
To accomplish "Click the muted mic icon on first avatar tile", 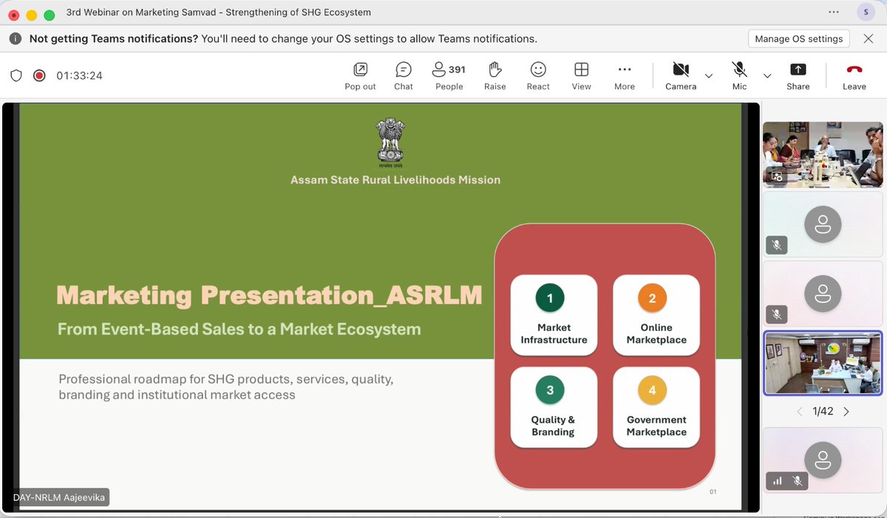I will (x=776, y=245).
